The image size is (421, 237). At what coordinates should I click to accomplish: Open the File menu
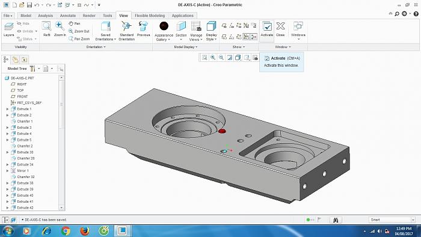(8, 16)
